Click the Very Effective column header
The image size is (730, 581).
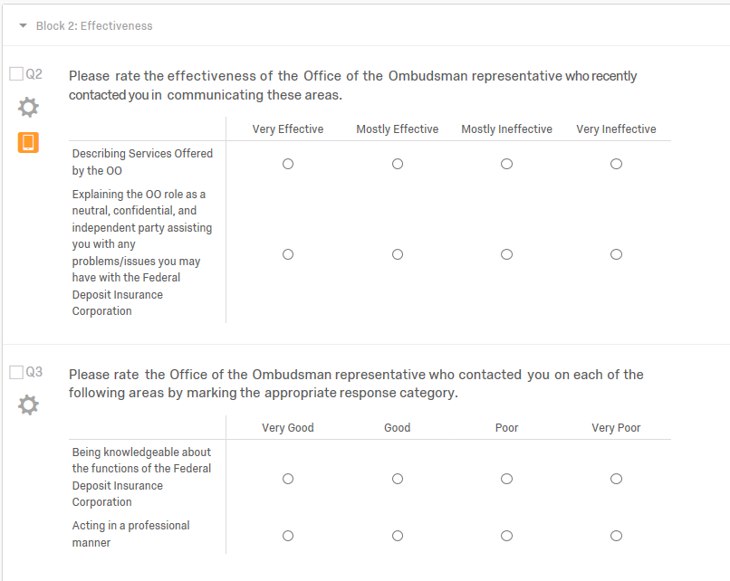[288, 129]
